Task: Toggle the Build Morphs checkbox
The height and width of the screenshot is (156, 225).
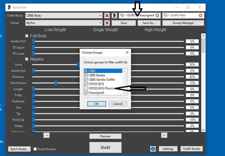Action: (x=35, y=149)
